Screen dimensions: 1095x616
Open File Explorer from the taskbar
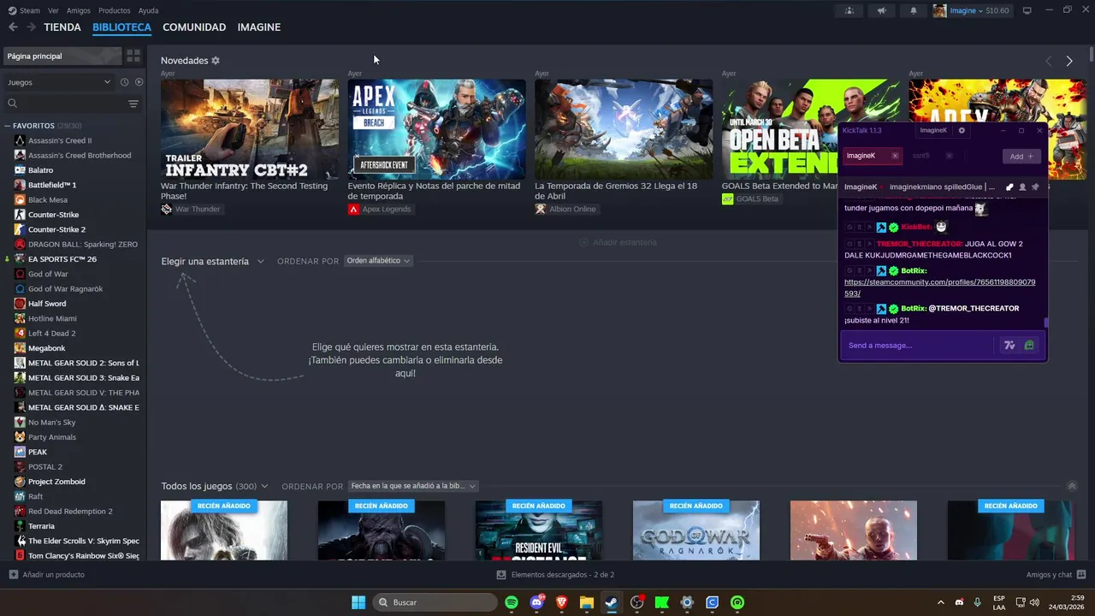[x=587, y=602]
